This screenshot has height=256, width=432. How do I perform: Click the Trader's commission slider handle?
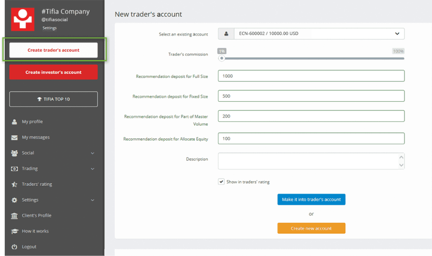tap(221, 59)
